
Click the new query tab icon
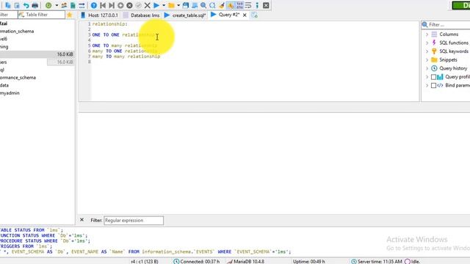coord(255,15)
